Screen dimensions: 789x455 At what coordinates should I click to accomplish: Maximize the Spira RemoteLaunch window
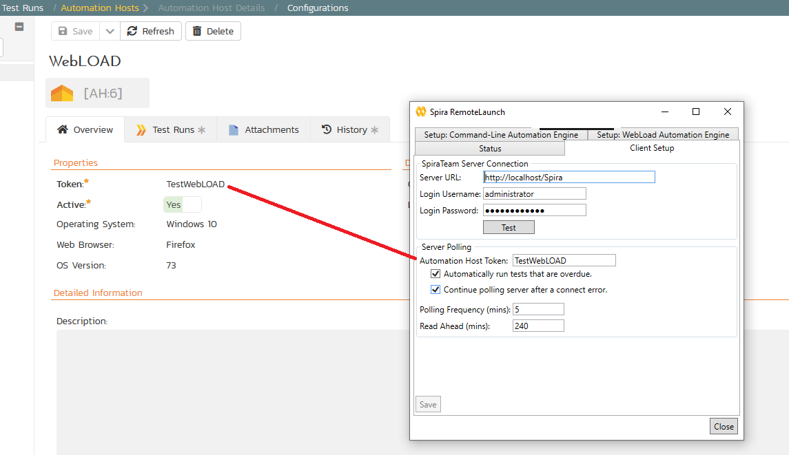click(x=696, y=112)
